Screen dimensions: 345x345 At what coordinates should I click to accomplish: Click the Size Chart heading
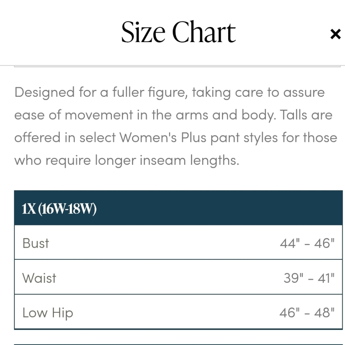tap(178, 32)
